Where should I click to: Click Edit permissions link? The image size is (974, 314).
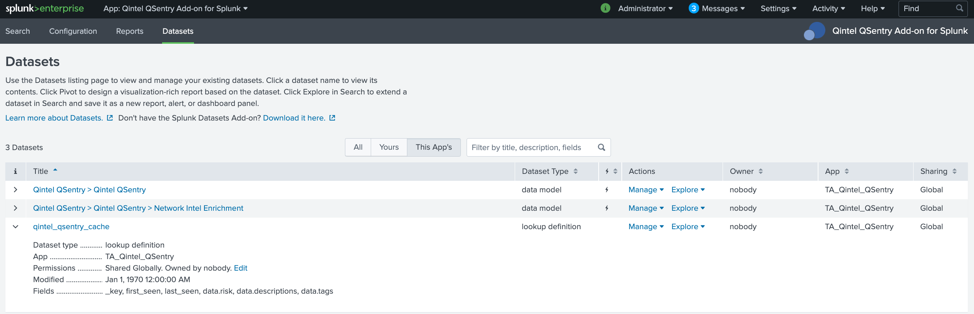pyautogui.click(x=241, y=268)
